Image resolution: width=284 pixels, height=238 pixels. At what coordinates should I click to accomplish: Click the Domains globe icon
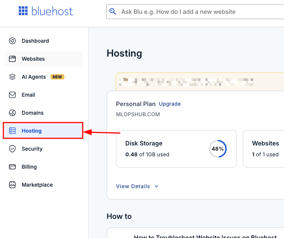coord(12,113)
